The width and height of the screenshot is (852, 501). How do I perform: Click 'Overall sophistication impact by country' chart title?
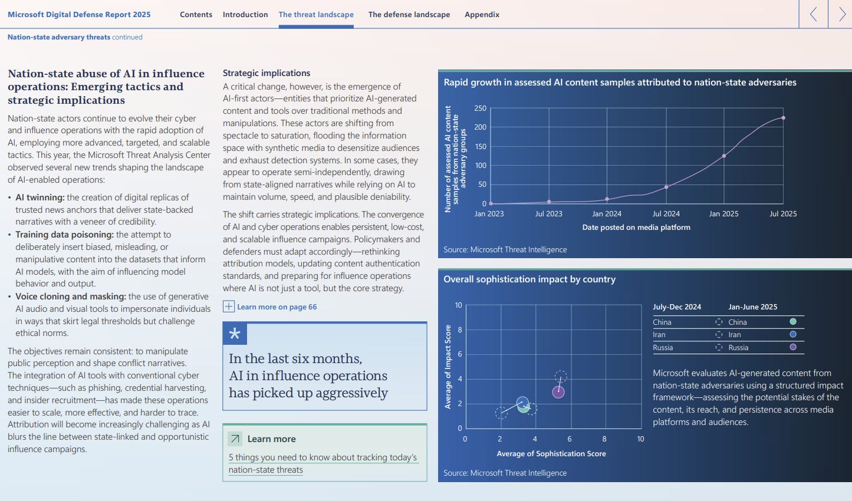click(x=529, y=279)
